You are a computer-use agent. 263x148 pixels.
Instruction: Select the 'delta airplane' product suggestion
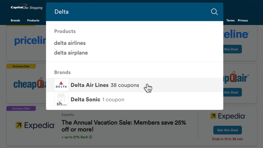click(x=71, y=53)
